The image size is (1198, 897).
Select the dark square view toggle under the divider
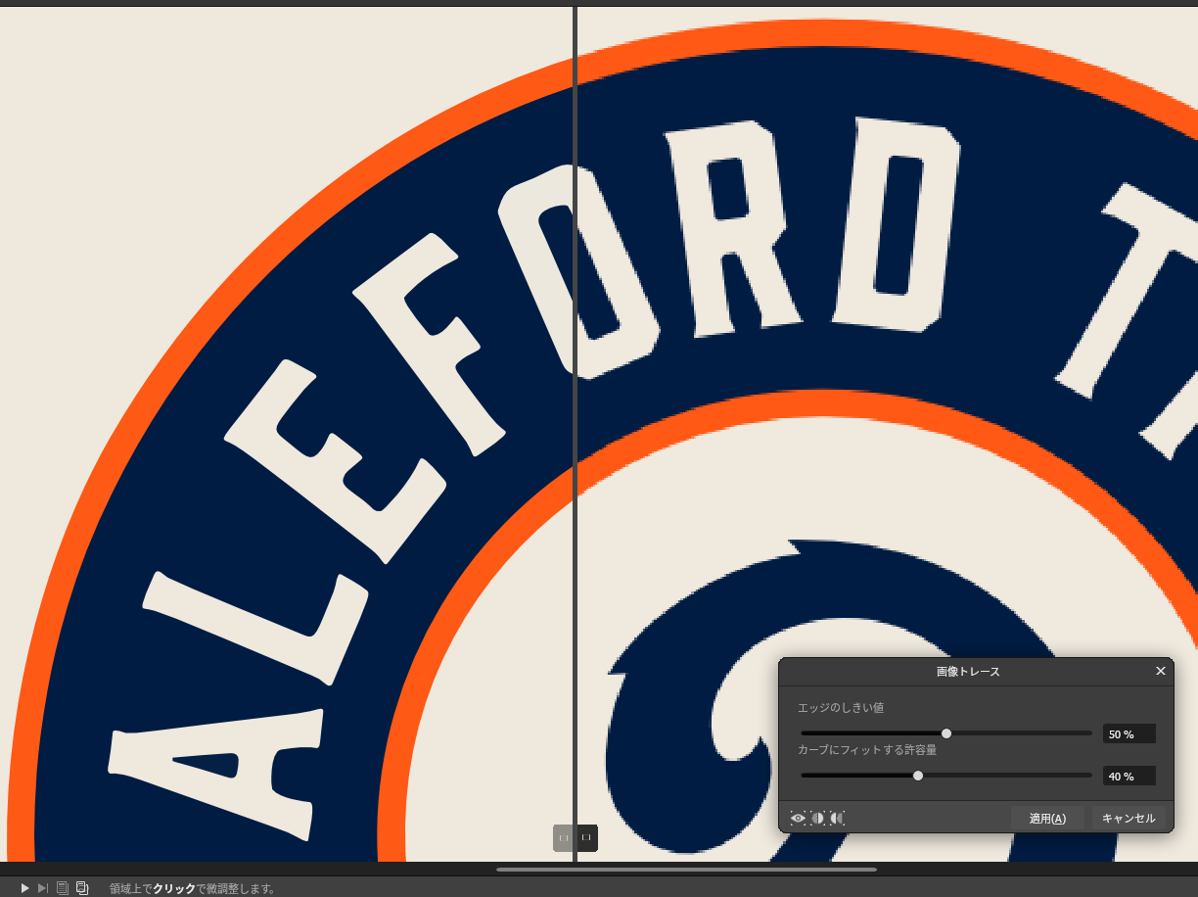tap(585, 838)
